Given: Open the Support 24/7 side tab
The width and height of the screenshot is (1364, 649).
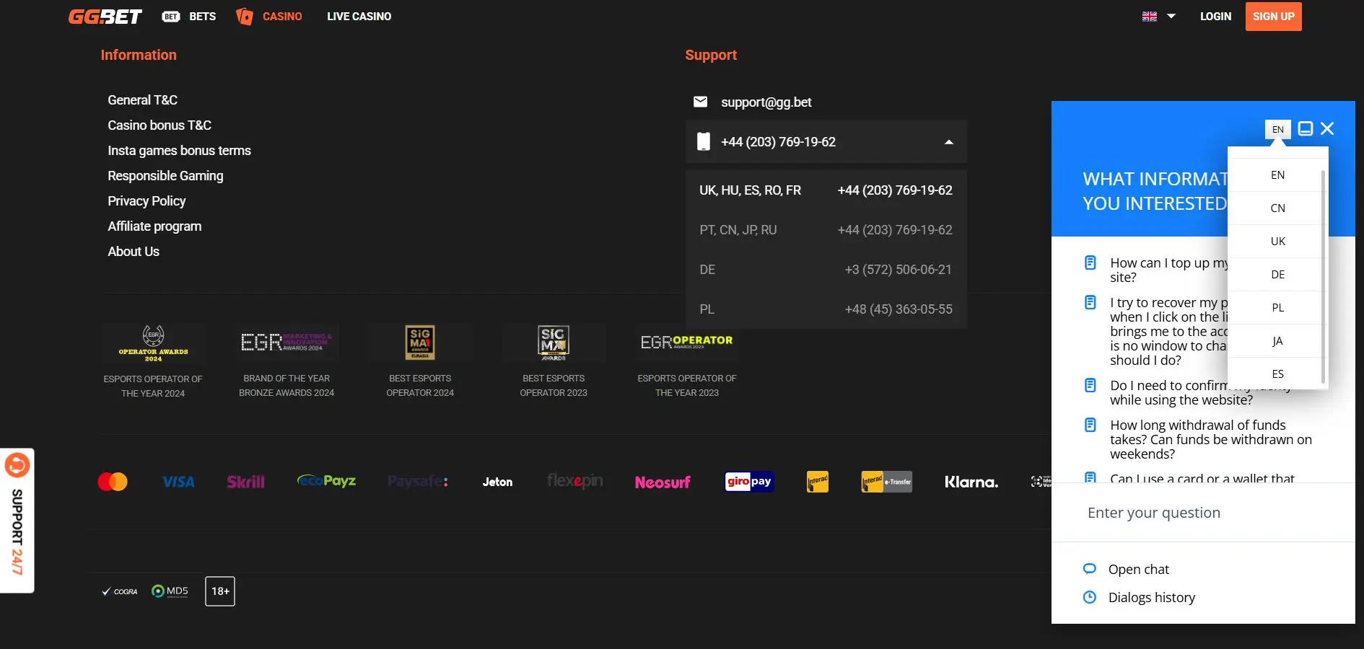Looking at the screenshot, I should [x=17, y=521].
